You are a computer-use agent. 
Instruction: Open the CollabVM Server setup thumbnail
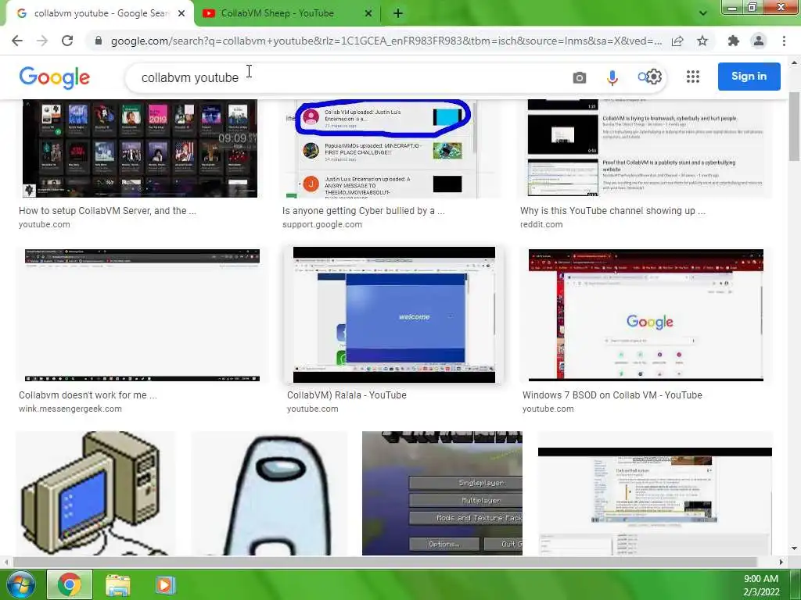[x=140, y=148]
